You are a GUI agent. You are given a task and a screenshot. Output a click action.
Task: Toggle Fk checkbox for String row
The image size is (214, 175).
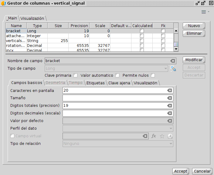point(163,41)
